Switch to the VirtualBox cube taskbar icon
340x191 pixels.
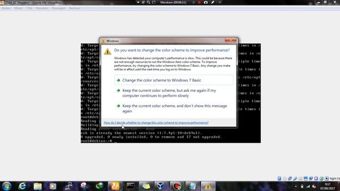pos(161,186)
